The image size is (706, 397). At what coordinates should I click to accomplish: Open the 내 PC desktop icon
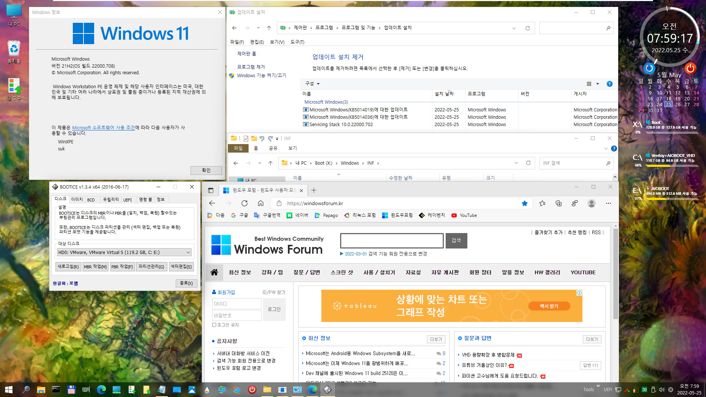click(x=14, y=15)
